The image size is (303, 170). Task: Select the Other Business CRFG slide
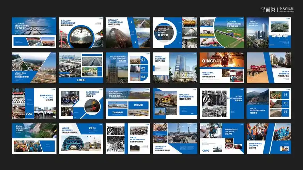pos(81,138)
